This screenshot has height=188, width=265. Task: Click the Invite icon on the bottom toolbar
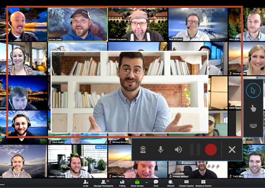pyautogui.click(x=85, y=181)
